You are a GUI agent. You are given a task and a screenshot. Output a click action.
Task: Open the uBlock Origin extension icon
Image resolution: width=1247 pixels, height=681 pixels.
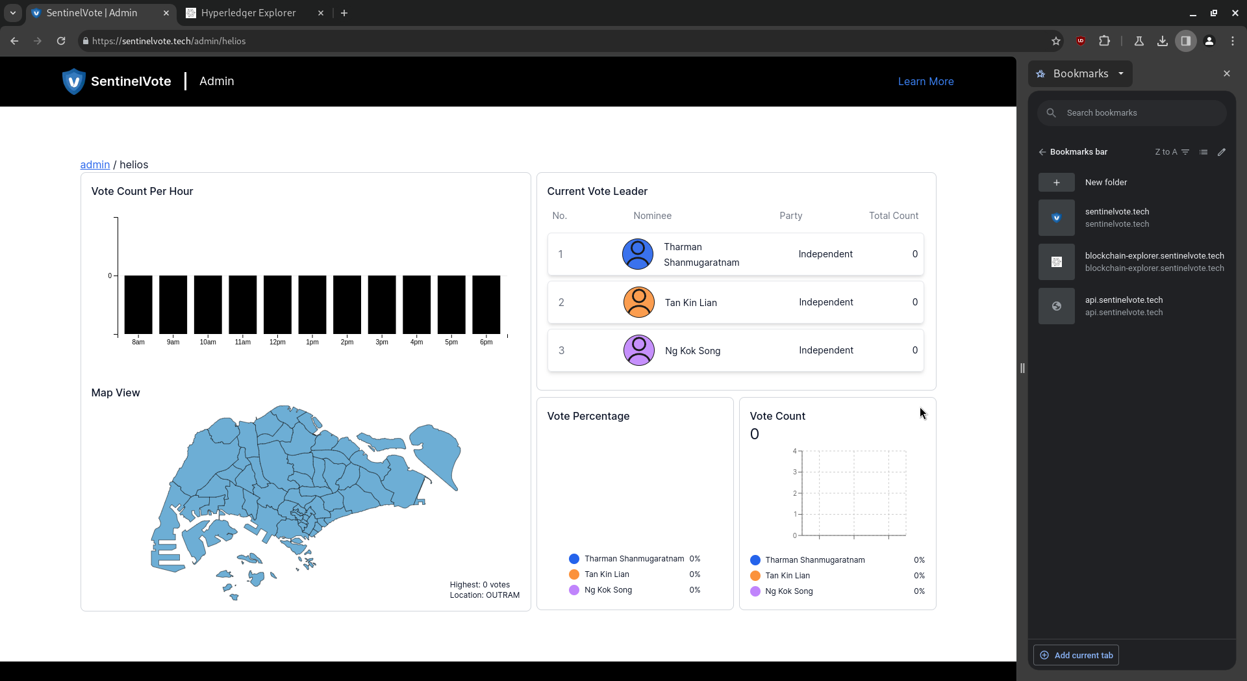tap(1081, 41)
